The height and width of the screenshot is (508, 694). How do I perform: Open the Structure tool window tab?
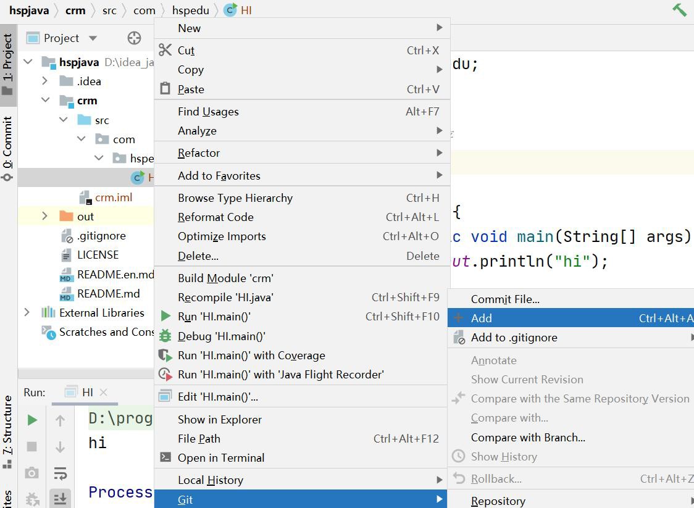click(7, 426)
